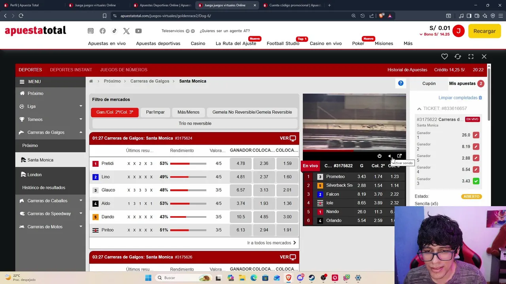The height and width of the screenshot is (284, 506).
Task: Click the user avatar J icon
Action: coord(458,31)
